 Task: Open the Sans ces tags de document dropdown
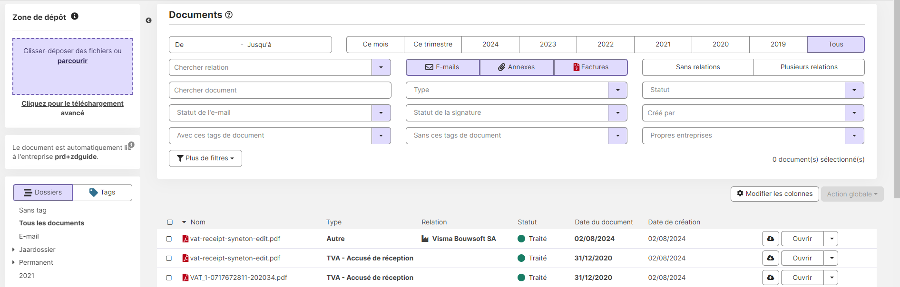tap(617, 136)
